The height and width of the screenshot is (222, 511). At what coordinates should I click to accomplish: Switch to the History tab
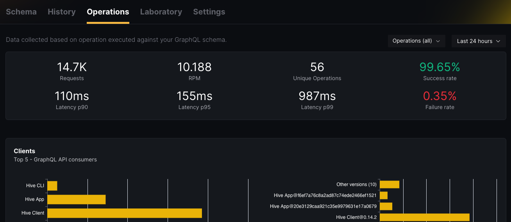click(62, 12)
